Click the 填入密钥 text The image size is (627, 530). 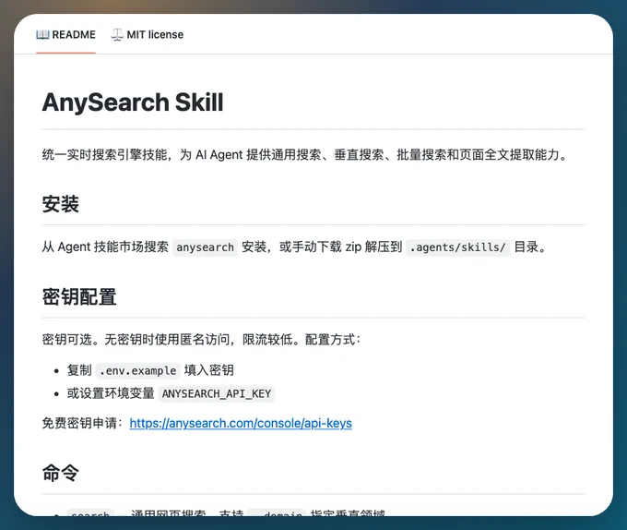[209, 370]
